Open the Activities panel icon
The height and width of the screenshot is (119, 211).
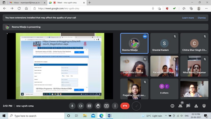click(196, 106)
